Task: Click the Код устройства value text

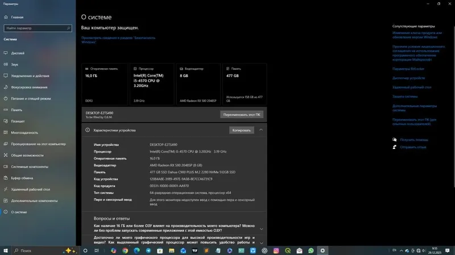Action: point(181,179)
